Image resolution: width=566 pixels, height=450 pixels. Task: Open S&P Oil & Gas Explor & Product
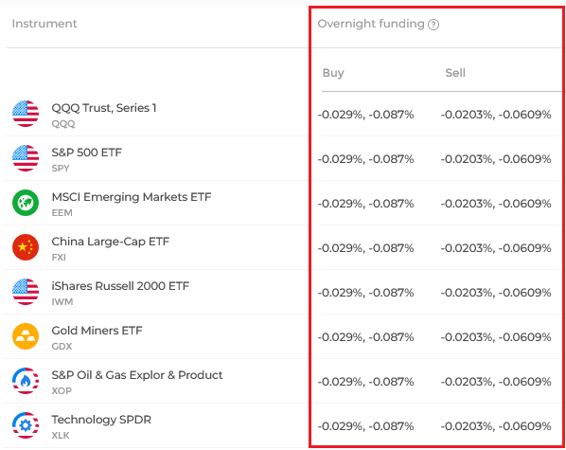click(x=137, y=375)
